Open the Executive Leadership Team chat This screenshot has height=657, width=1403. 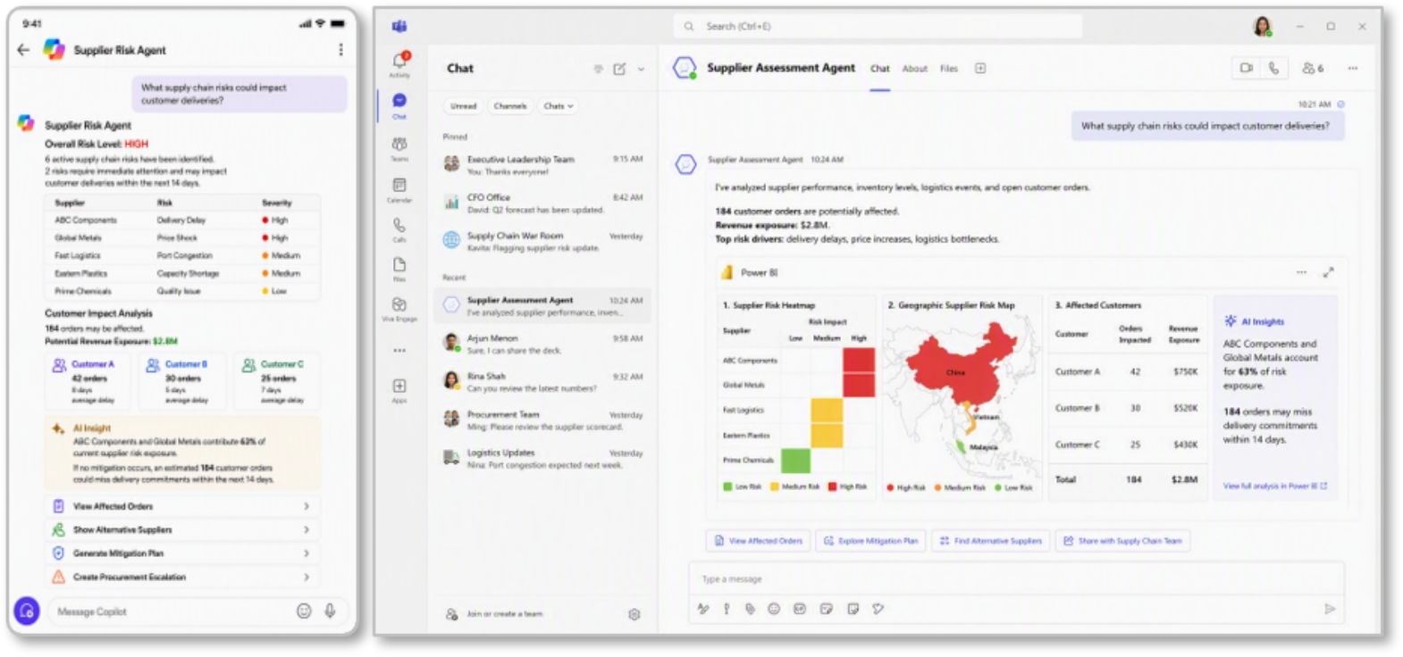(x=542, y=165)
